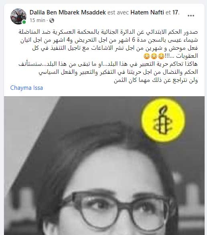Click the last line ولن نتراجع عن ذلك
The height and width of the screenshot is (235, 207).
pos(156,80)
